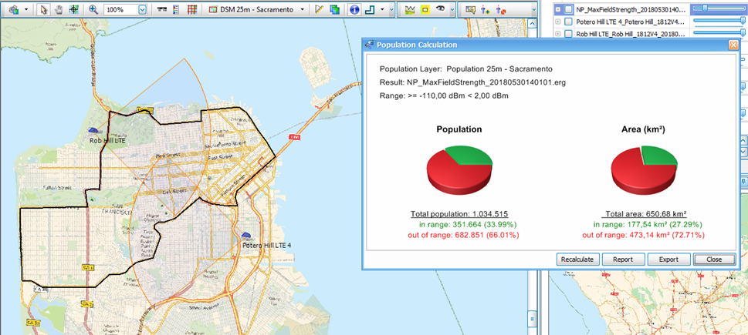Click Result: NP_MaxFieldStrength .erg file text
The height and width of the screenshot is (335, 748).
pos(472,82)
